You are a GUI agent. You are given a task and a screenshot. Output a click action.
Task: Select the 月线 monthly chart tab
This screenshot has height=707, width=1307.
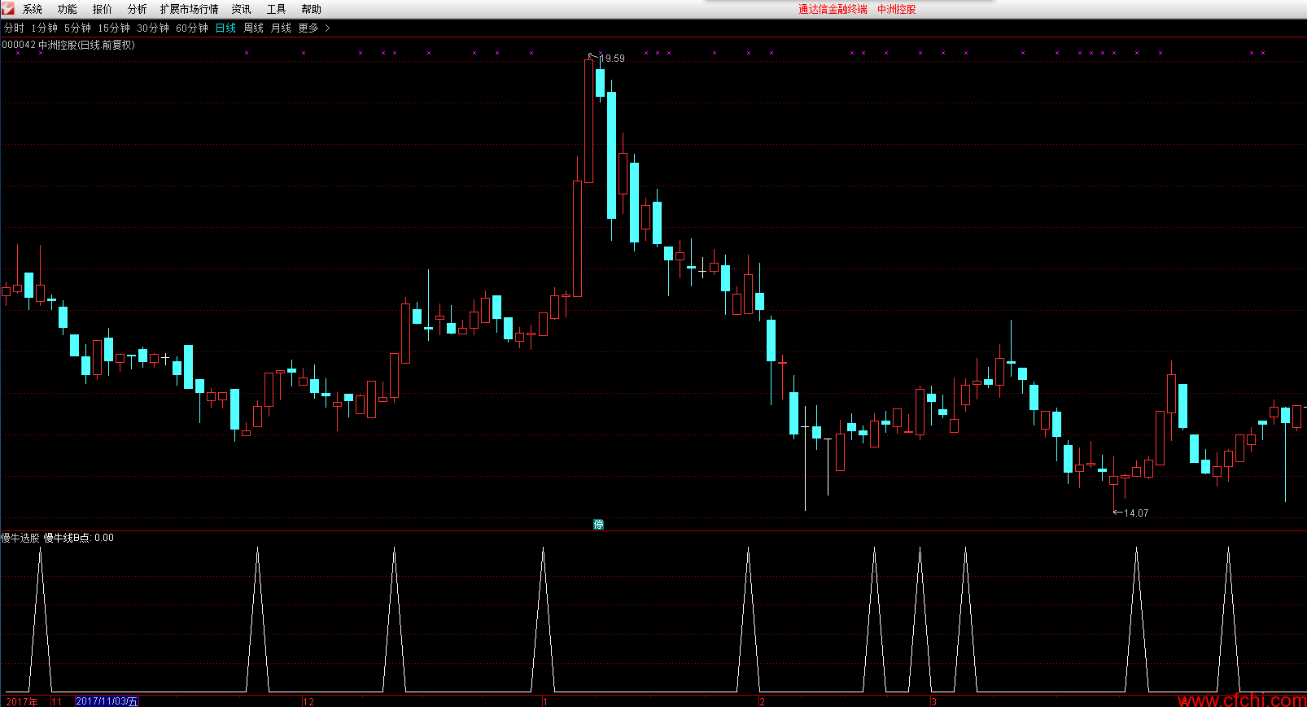point(281,28)
